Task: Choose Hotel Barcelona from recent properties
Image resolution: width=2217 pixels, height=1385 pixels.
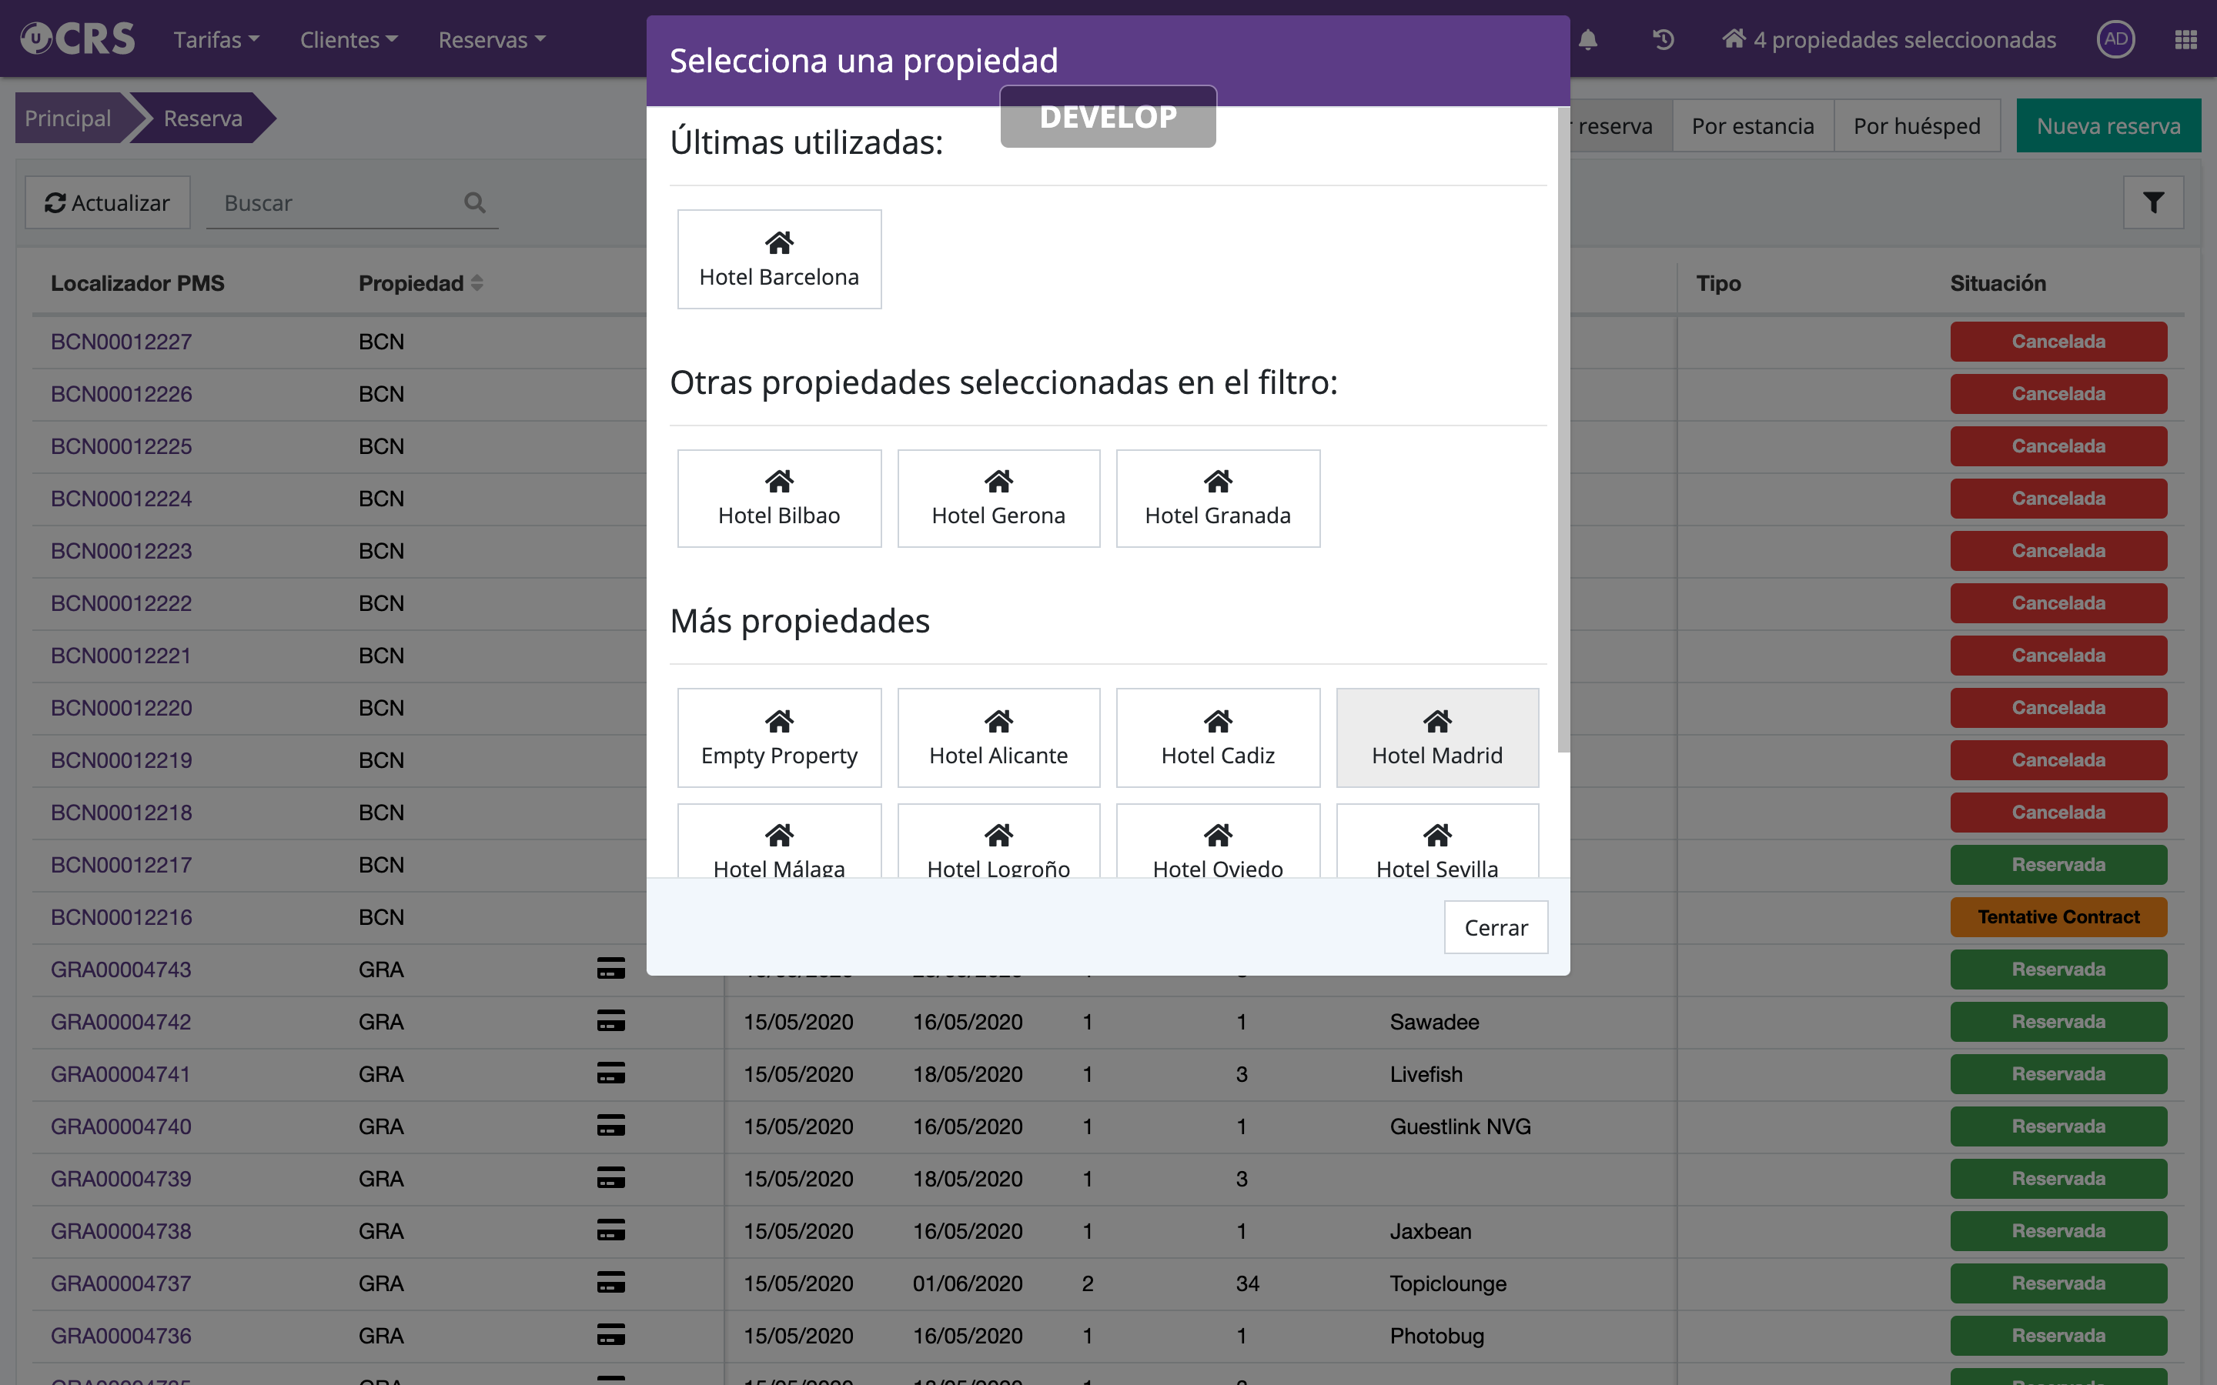Action: point(779,259)
